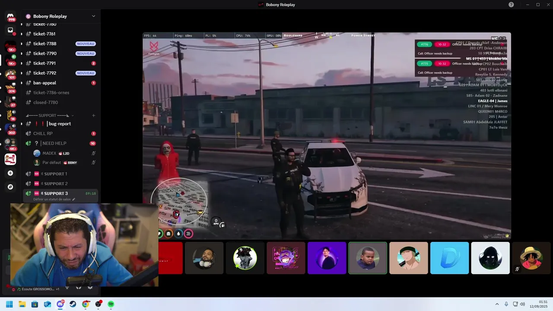Focus the shared GTA stream video
This screenshot has height=311, width=553.
[327, 136]
